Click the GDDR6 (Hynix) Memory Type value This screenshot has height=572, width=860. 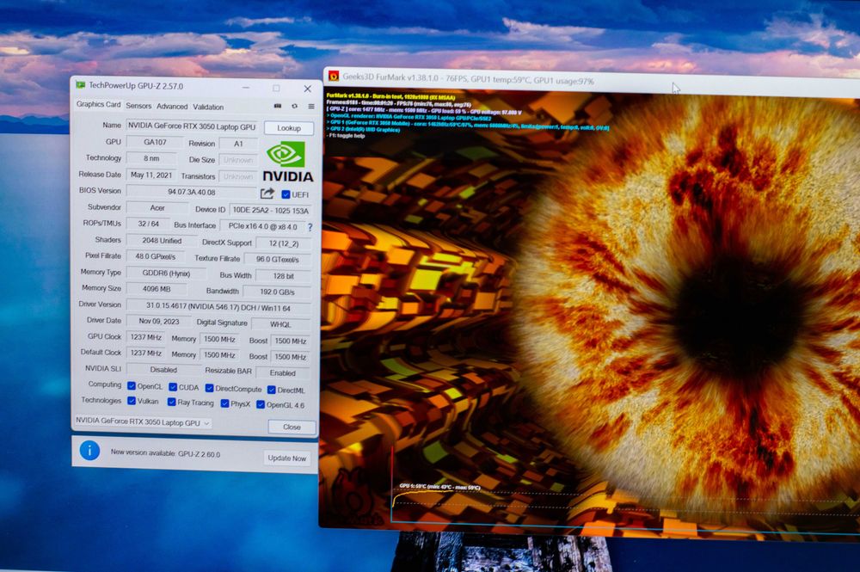(166, 273)
